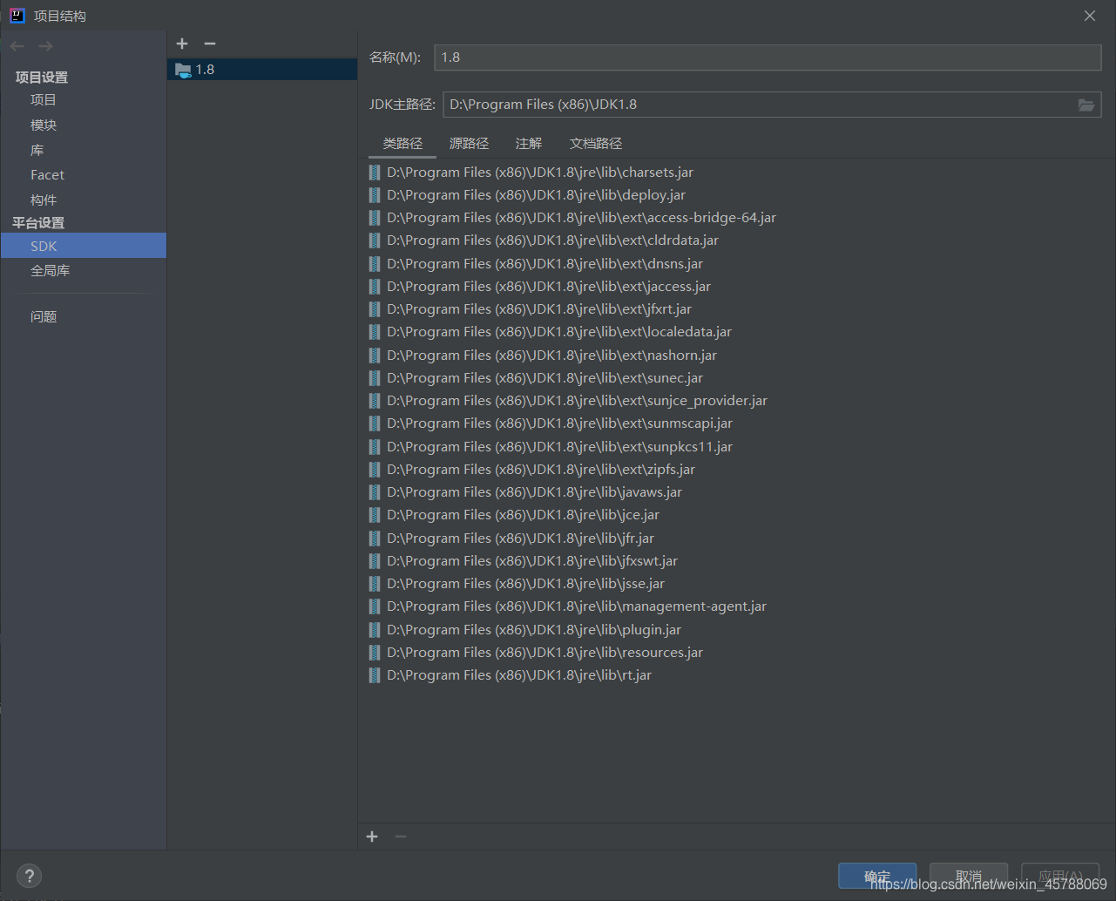The width and height of the screenshot is (1116, 901).
Task: Click jar icon beside charsets.jar
Action: click(x=375, y=173)
